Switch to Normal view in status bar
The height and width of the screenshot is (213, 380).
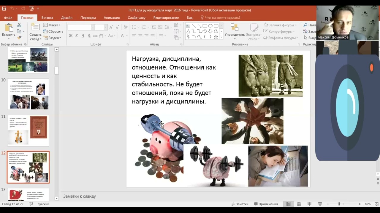click(x=288, y=204)
